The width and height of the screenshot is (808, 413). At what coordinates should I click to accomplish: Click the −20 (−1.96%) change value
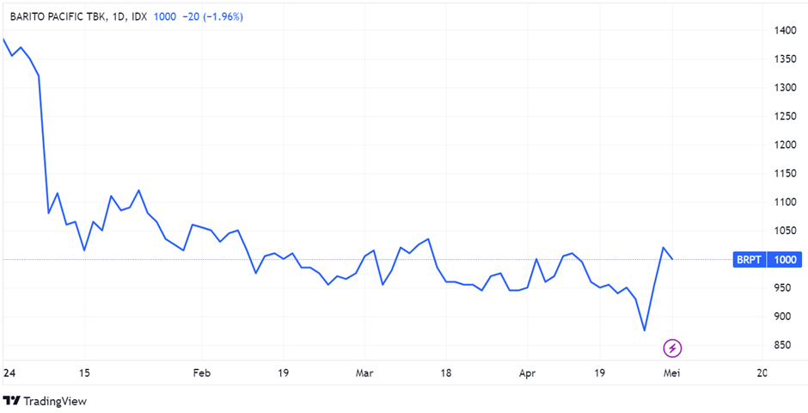pyautogui.click(x=211, y=17)
